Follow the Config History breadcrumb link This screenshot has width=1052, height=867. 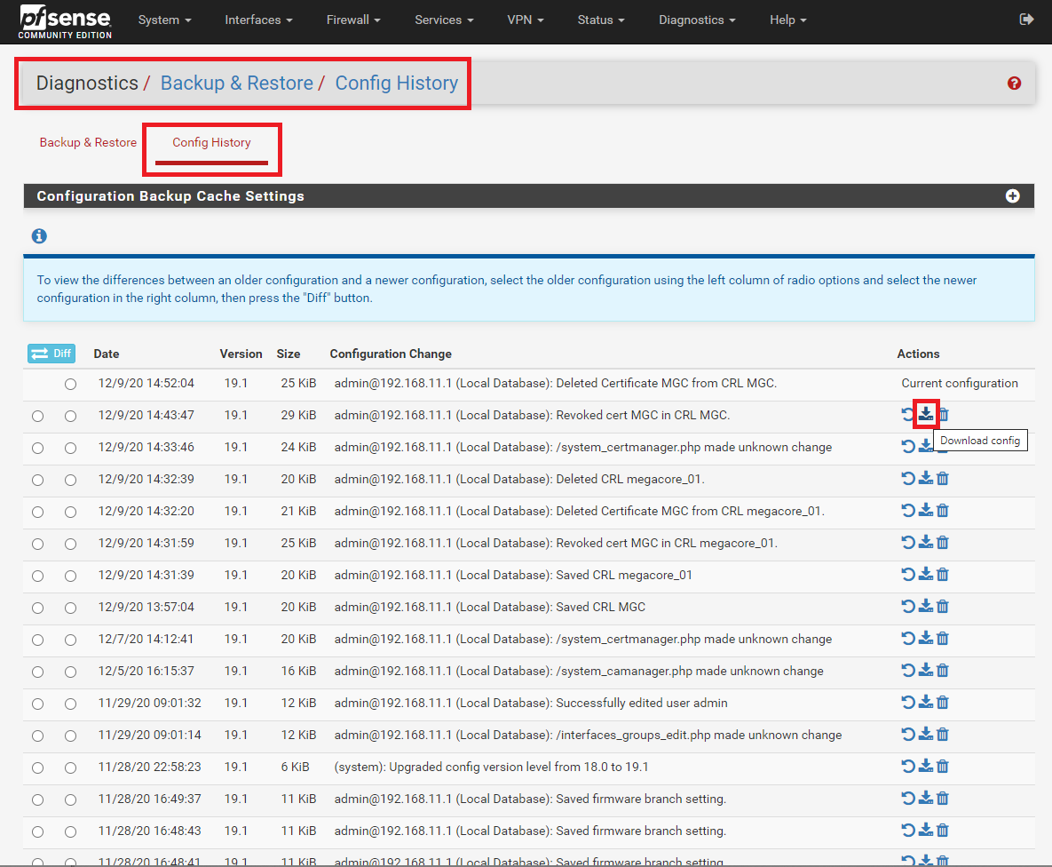[397, 84]
